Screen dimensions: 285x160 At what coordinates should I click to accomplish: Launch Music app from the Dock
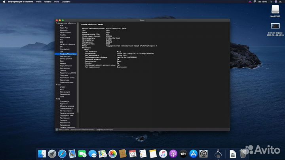tap(163, 154)
